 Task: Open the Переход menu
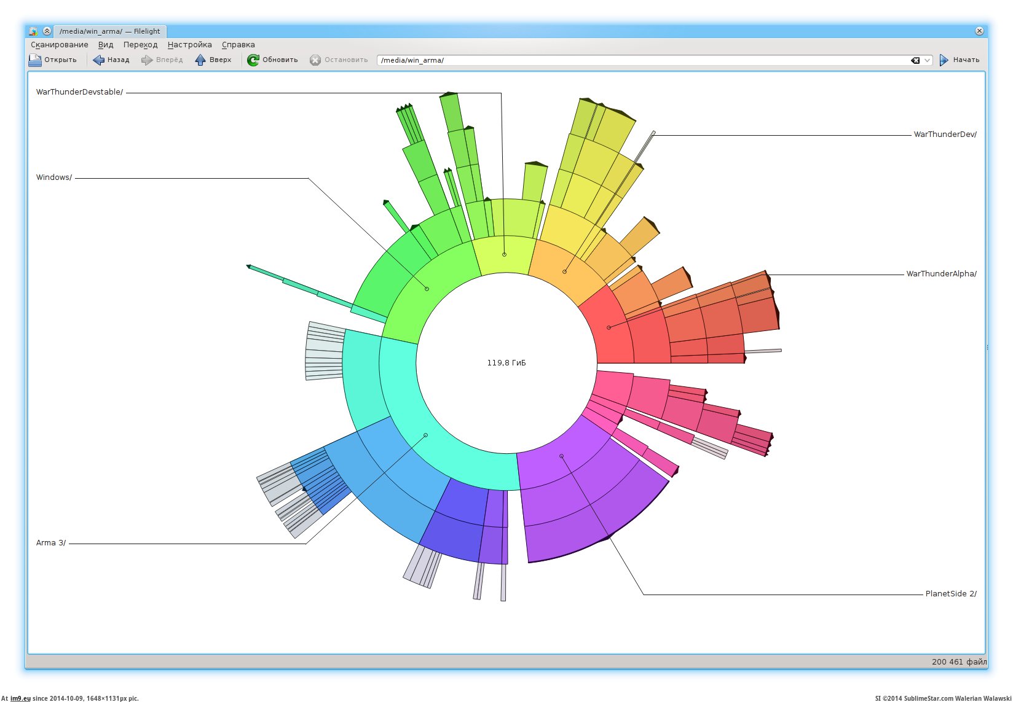pos(140,45)
